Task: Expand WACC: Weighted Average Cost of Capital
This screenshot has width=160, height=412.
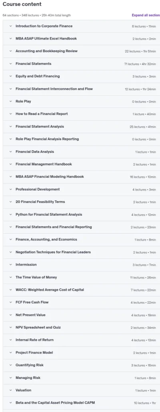Action: click(x=81, y=290)
